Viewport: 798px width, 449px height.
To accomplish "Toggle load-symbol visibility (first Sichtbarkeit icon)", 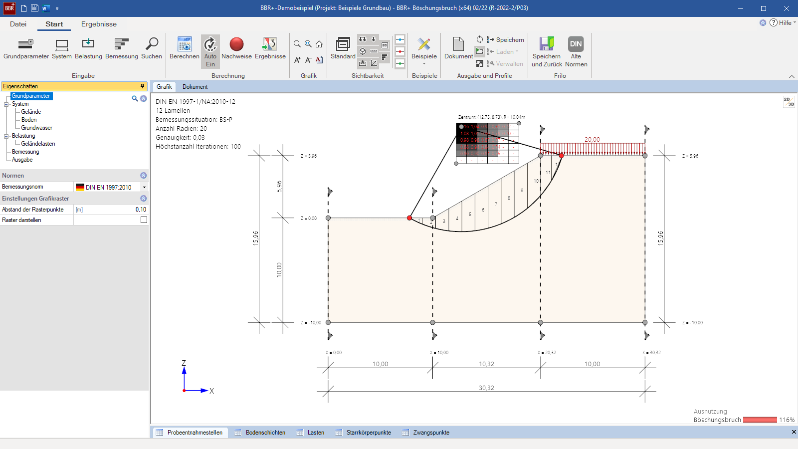I will [x=363, y=39].
